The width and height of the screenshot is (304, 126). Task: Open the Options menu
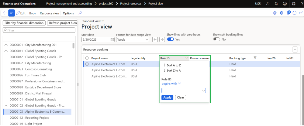68,13
